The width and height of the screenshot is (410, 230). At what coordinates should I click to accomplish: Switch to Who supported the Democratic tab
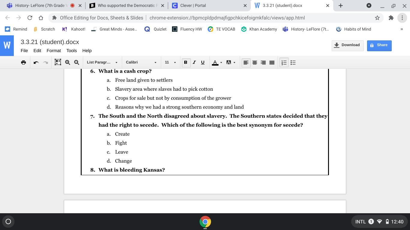click(x=128, y=5)
